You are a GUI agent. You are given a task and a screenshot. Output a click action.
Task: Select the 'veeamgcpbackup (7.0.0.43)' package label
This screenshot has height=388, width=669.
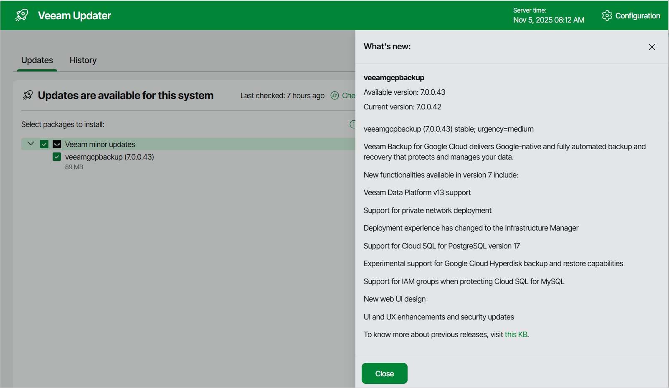pos(109,157)
